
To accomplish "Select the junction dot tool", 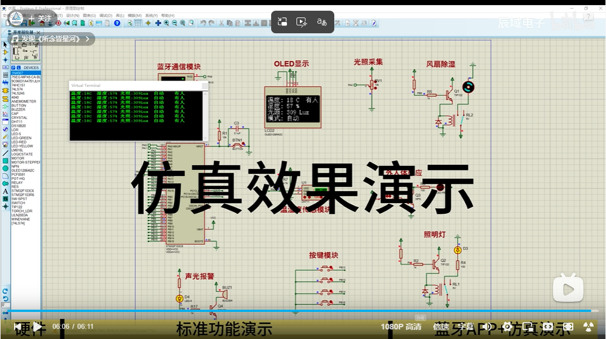I will 6,60.
